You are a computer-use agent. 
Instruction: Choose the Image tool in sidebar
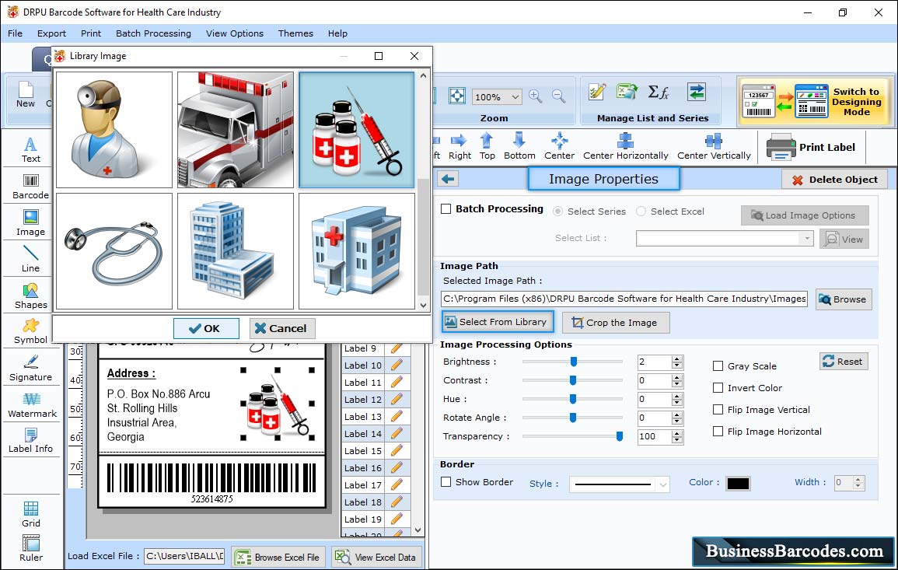tap(30, 223)
